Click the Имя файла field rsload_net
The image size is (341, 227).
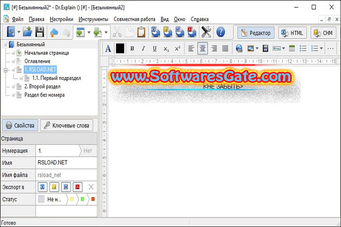coord(66,175)
